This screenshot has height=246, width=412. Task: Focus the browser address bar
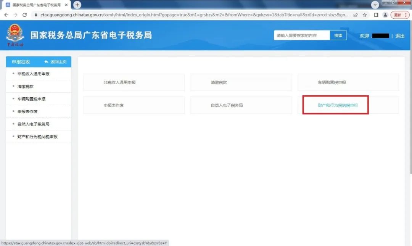195,15
